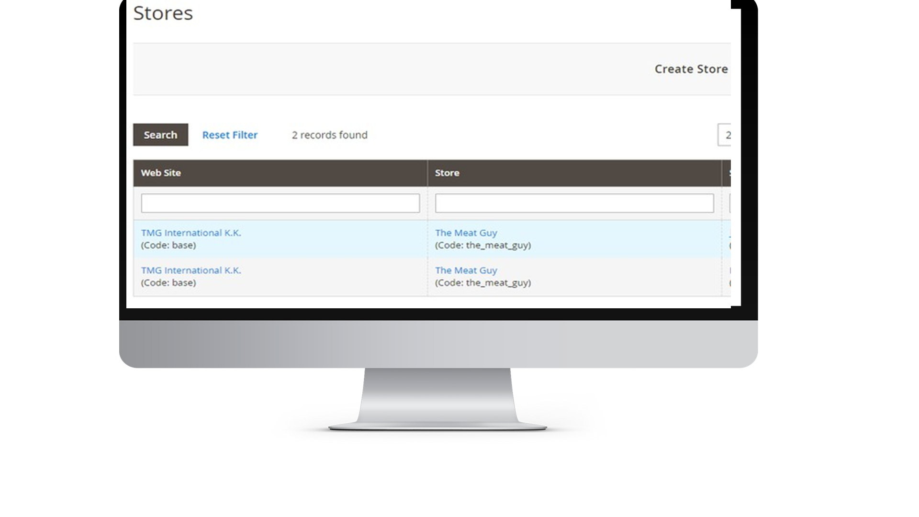Focus the cut-off third column filter field

coord(729,203)
